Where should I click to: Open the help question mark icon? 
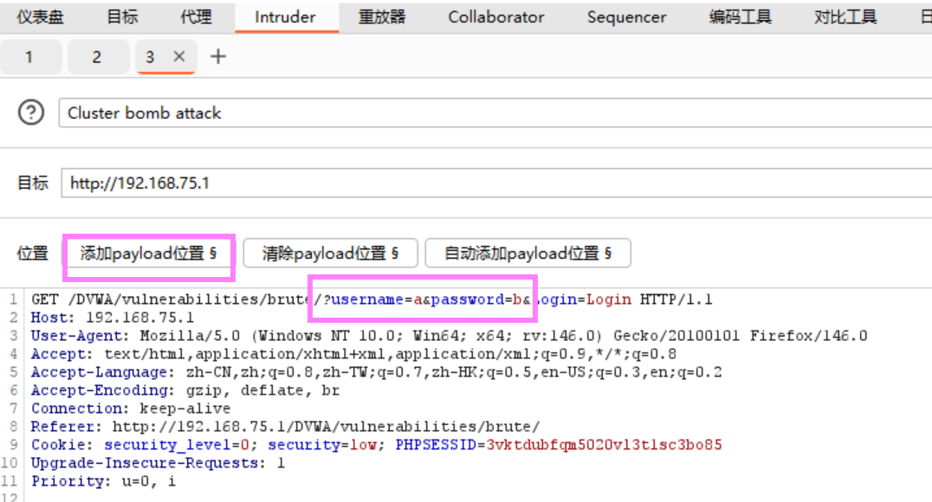(31, 113)
